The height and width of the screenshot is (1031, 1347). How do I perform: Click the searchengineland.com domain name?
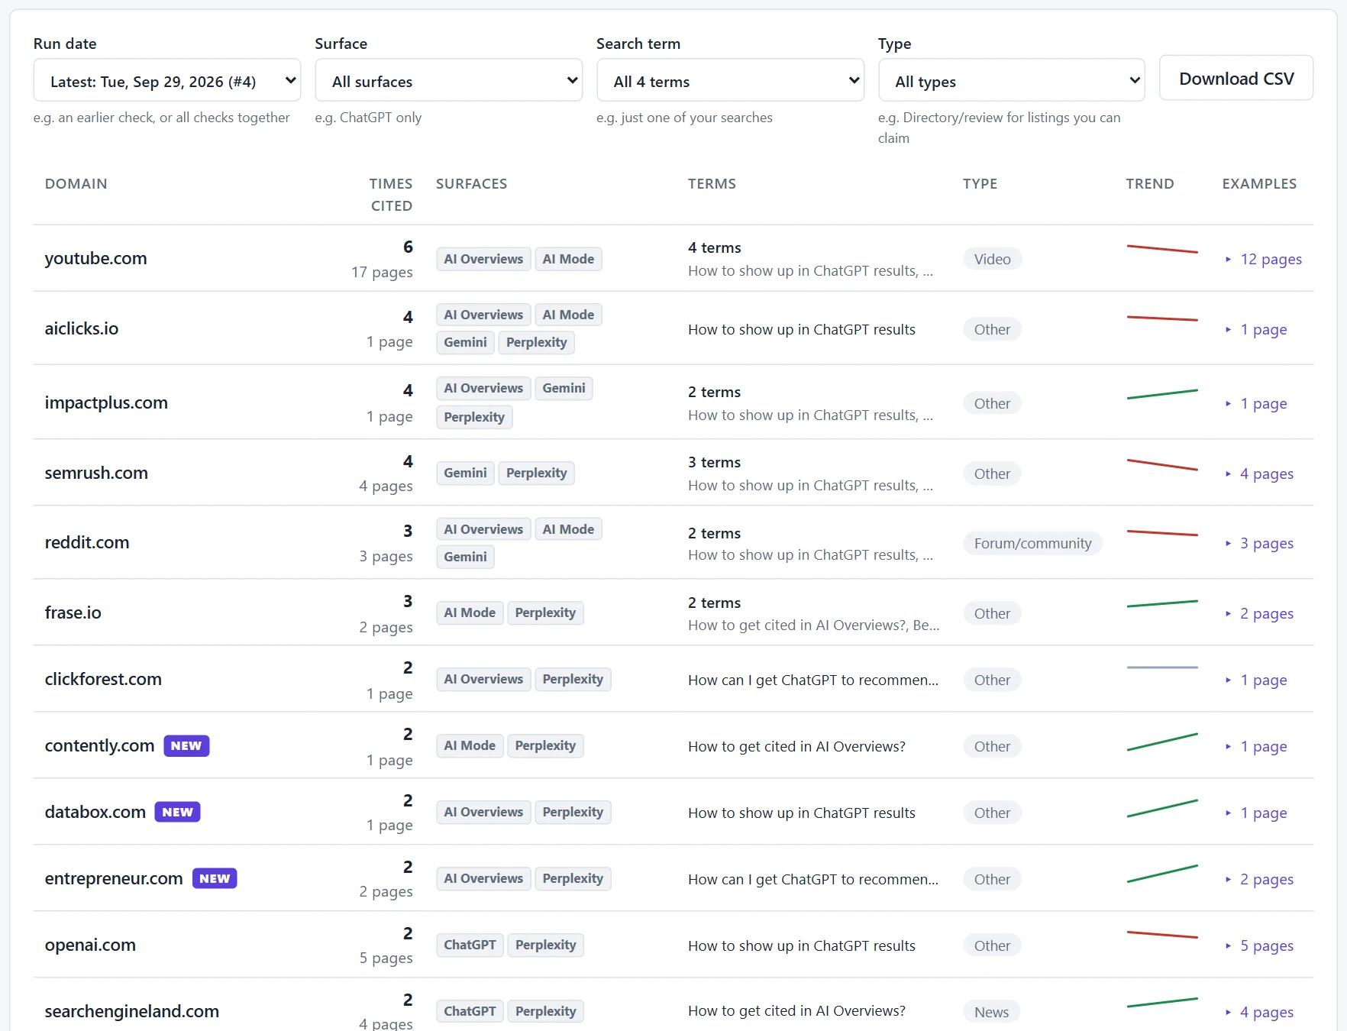click(132, 1012)
